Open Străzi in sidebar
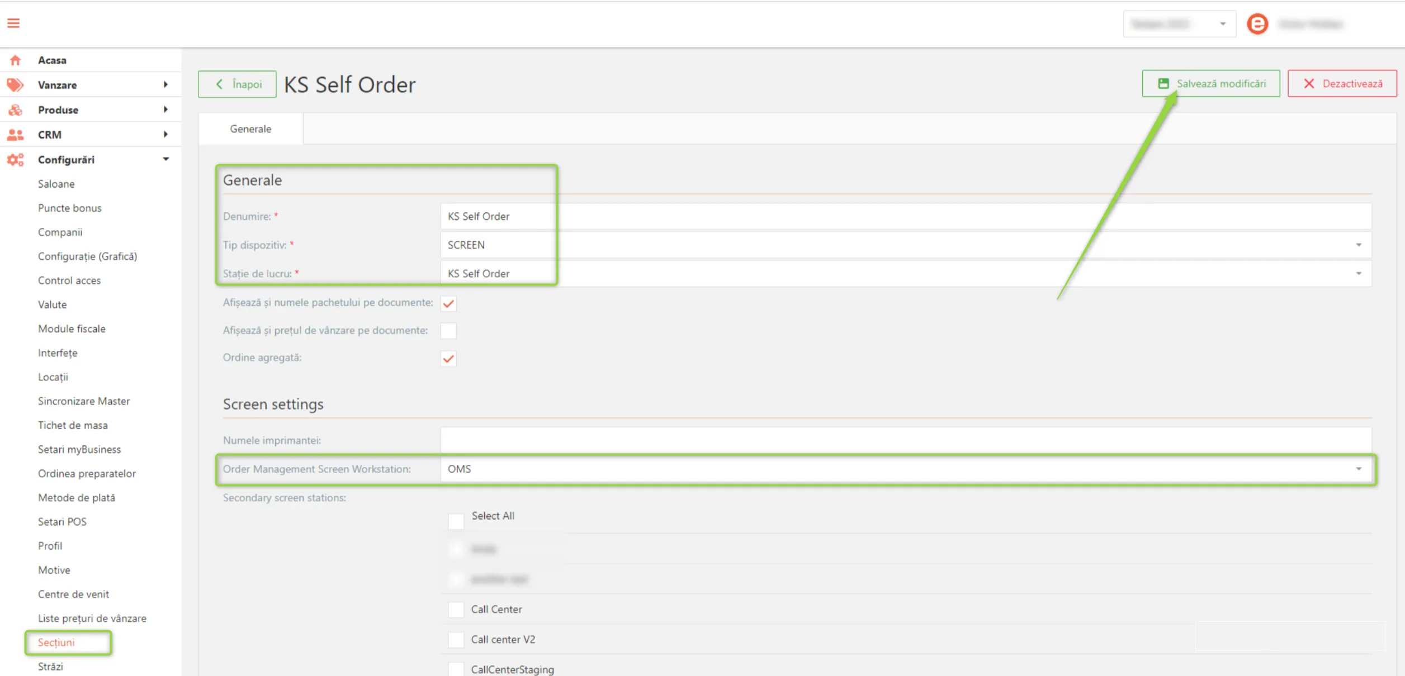 50,667
